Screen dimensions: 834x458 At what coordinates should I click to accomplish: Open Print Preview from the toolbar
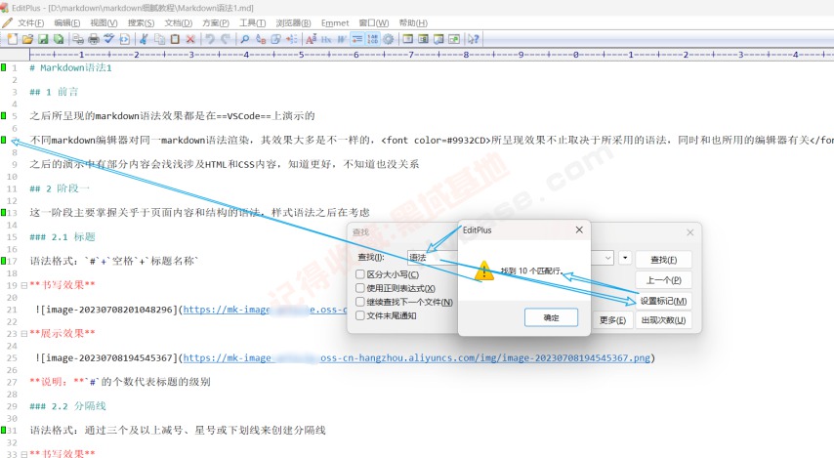[x=78, y=39]
